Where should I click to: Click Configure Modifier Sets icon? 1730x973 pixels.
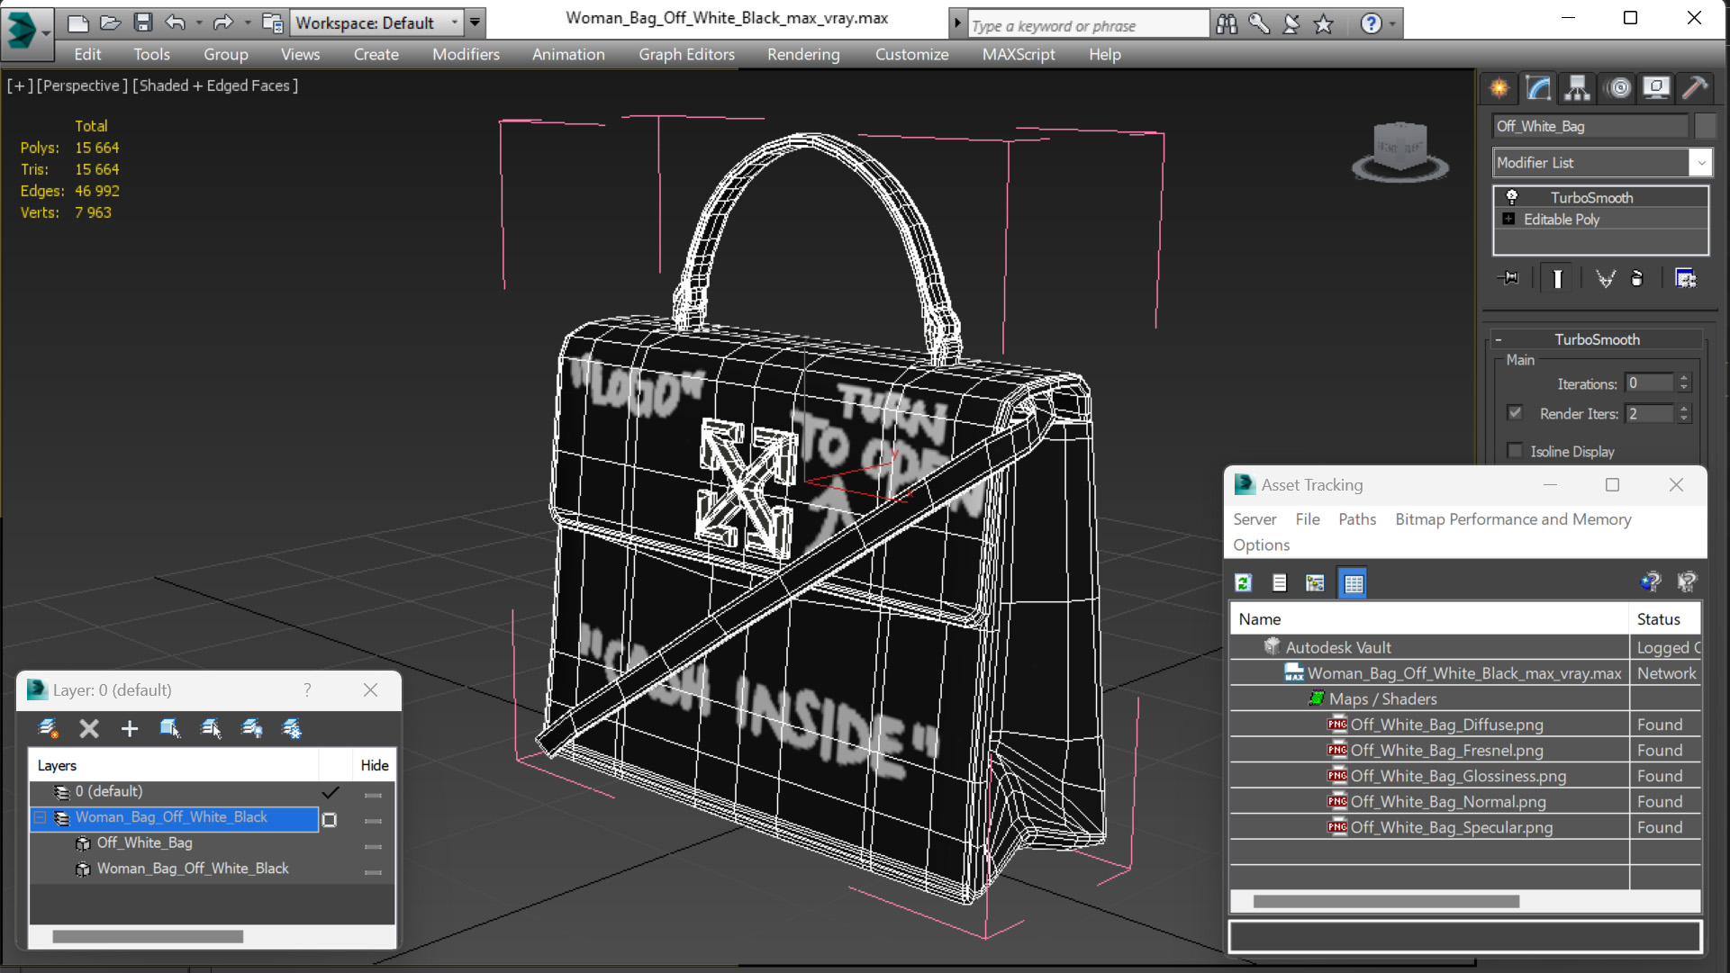click(x=1685, y=278)
